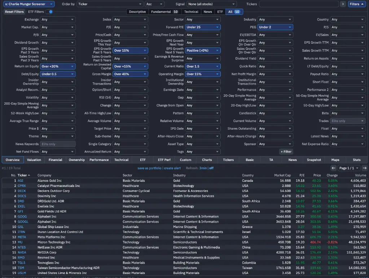
Task: Open the EPS Growth Past 5 Years dropdown
Action: pyautogui.click(x=130, y=50)
